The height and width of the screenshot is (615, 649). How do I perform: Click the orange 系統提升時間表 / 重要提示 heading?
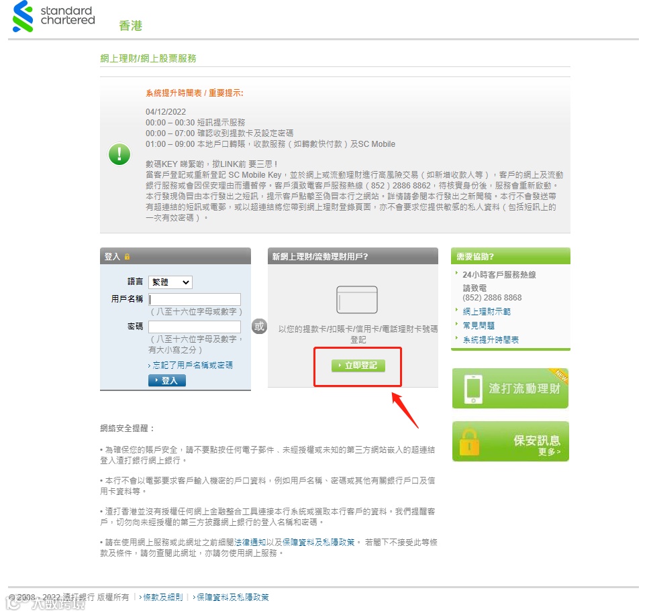click(195, 93)
